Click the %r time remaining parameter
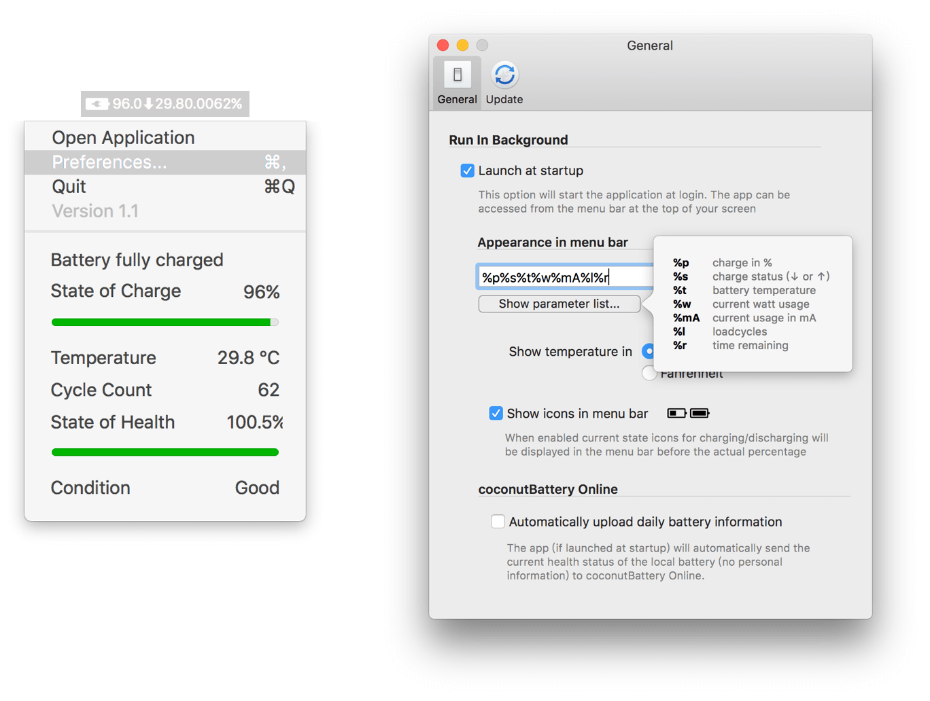The image size is (930, 701). (730, 345)
